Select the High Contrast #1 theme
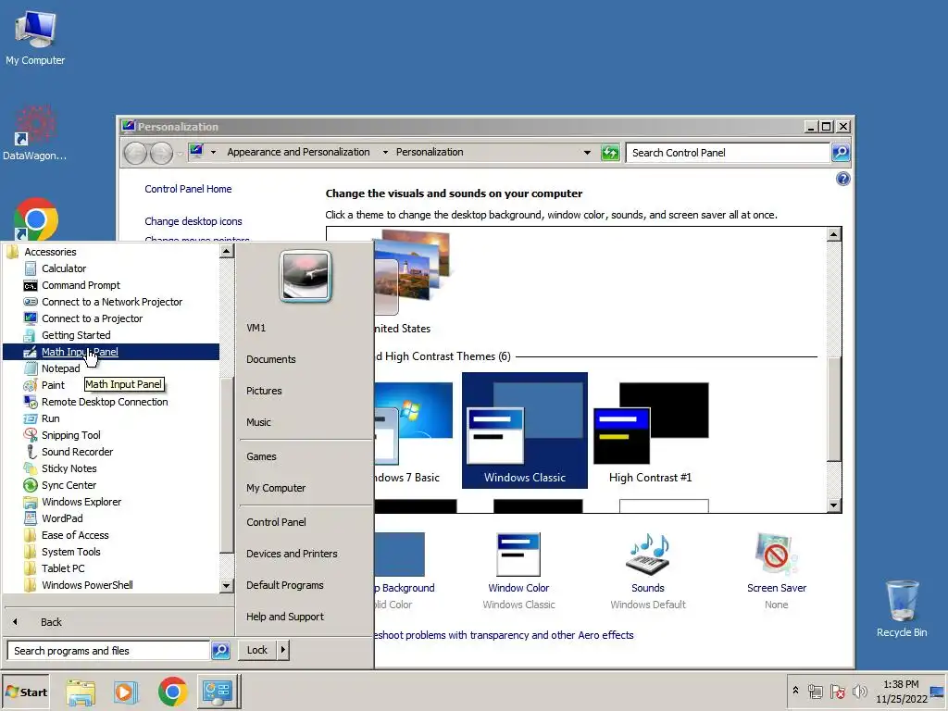The image size is (948, 711). pos(651,432)
